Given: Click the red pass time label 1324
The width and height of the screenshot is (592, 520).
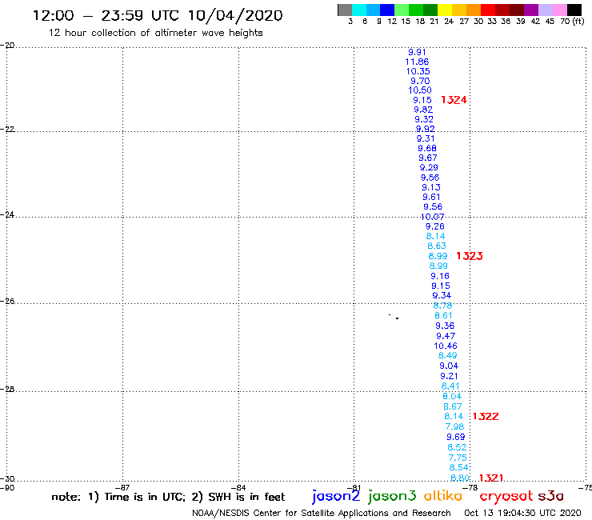Looking at the screenshot, I should click(x=454, y=100).
